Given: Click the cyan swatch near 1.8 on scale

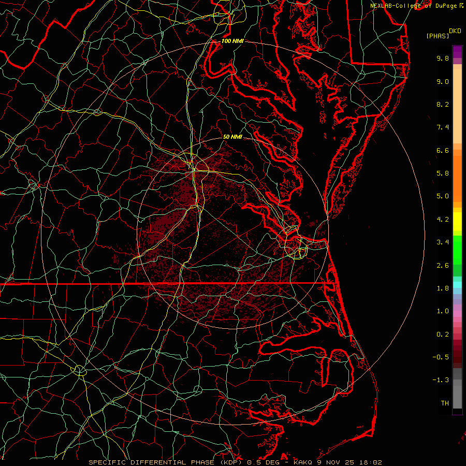Looking at the screenshot, I should point(457,284).
